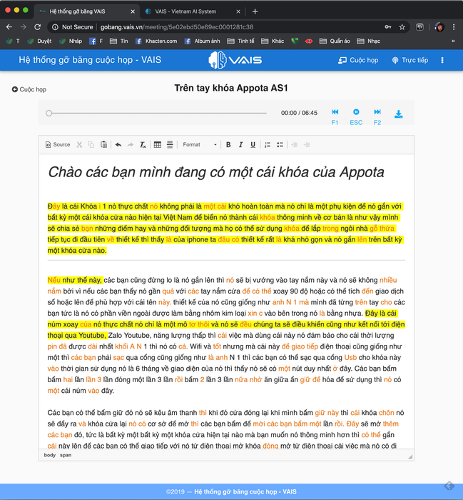Open Cuộc họp in top navigation

point(358,60)
